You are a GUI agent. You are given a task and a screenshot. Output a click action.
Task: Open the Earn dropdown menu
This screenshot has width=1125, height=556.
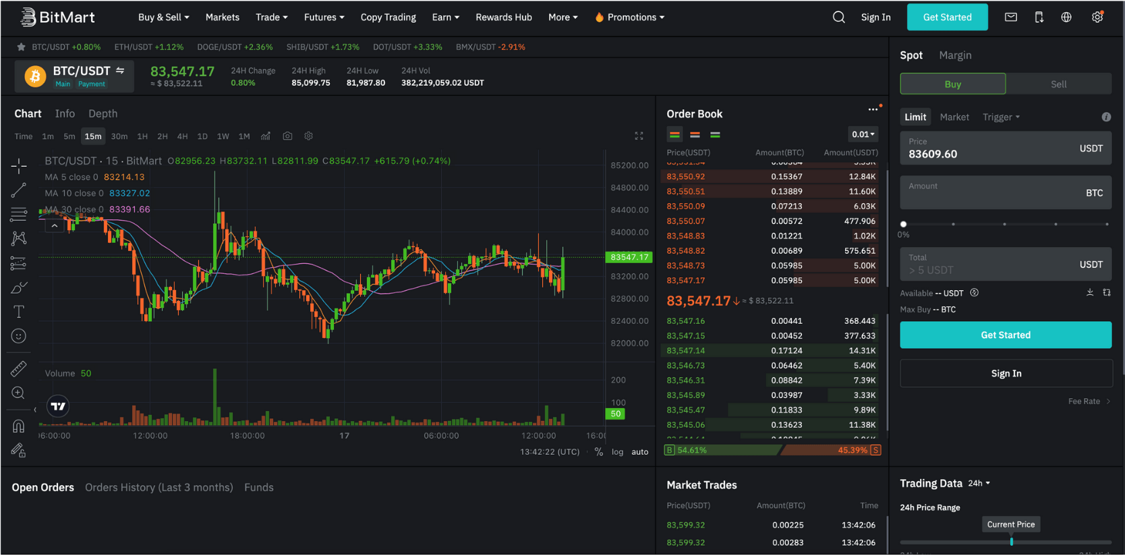tap(445, 18)
